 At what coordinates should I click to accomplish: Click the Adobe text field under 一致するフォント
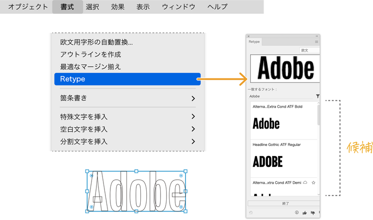point(280,96)
